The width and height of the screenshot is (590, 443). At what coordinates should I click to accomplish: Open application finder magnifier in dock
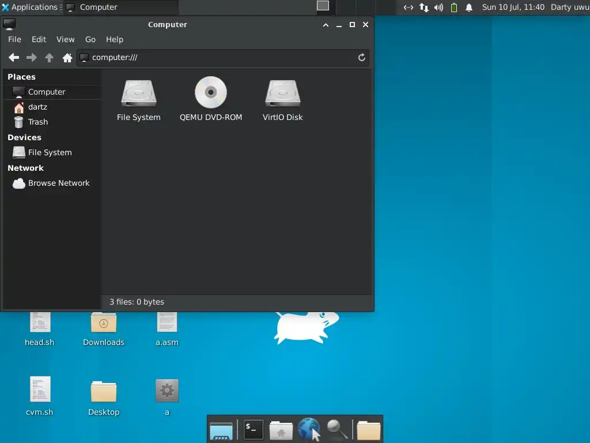(x=337, y=429)
